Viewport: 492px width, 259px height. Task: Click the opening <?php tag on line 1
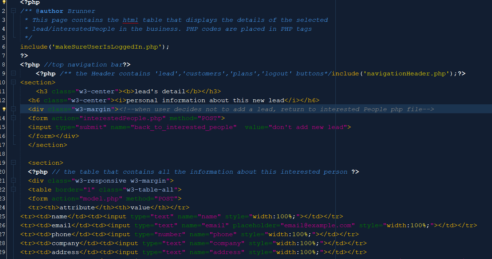pos(30,3)
